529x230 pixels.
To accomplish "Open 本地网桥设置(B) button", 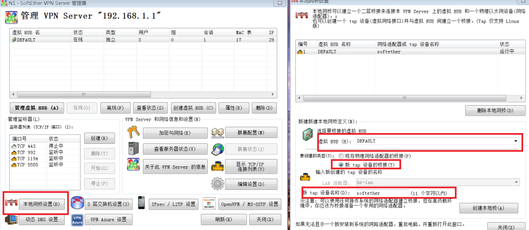I will [42, 204].
